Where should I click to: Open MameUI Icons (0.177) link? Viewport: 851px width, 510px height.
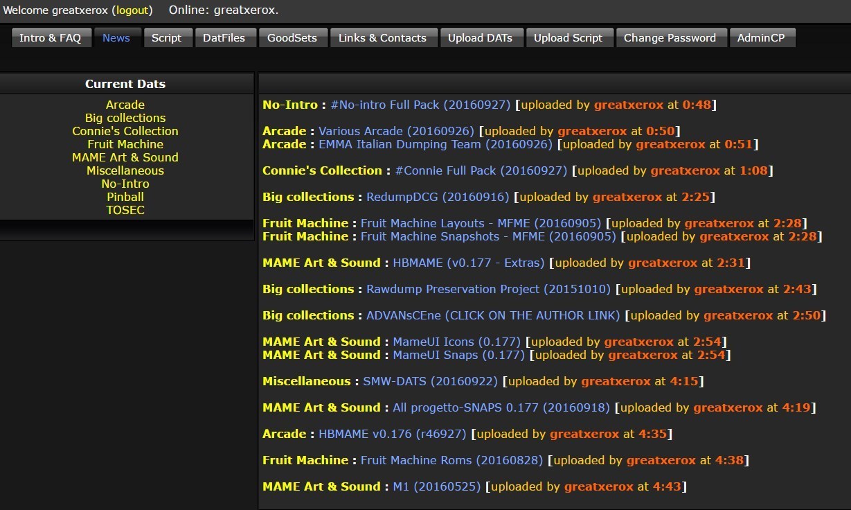[x=456, y=342]
